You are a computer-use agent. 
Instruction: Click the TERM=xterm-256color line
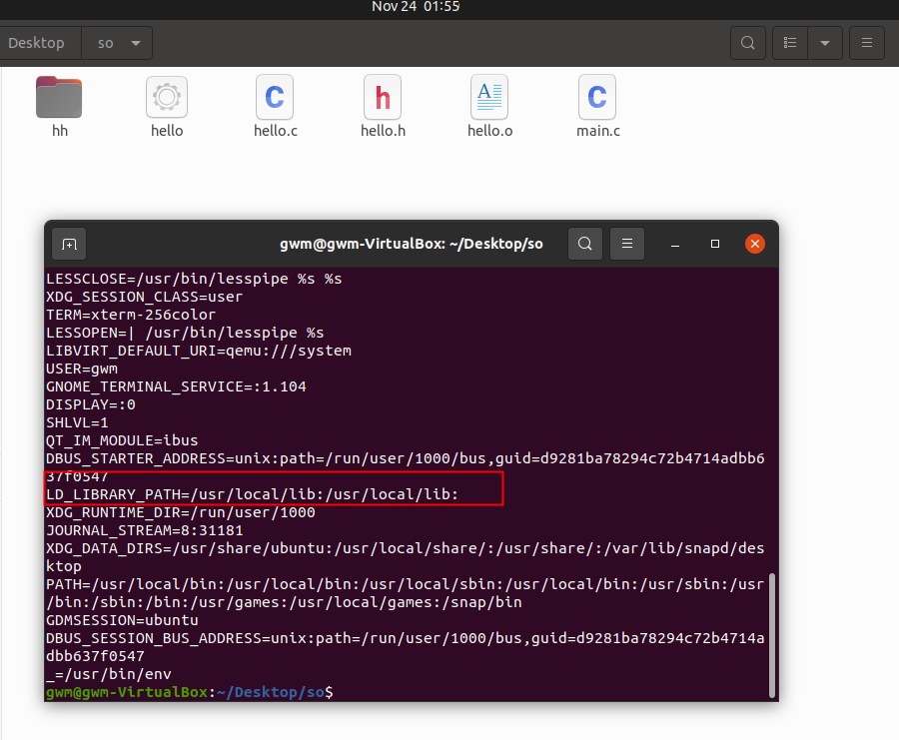[x=131, y=315]
